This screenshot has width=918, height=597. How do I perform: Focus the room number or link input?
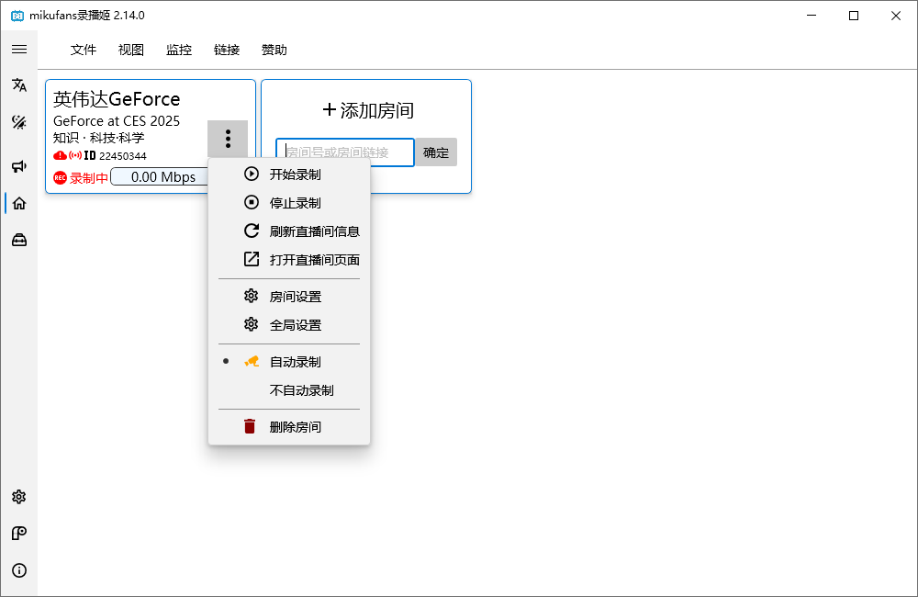(x=345, y=152)
